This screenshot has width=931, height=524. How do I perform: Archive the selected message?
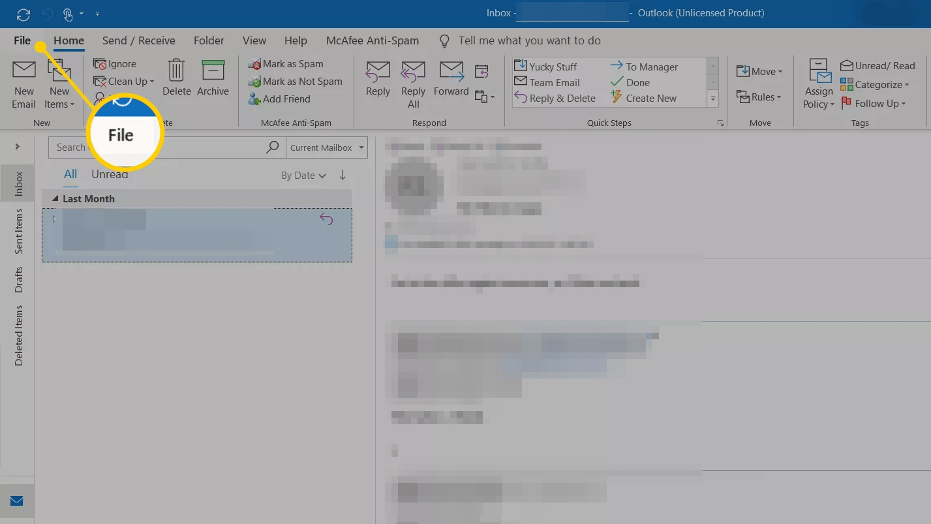pyautogui.click(x=213, y=78)
